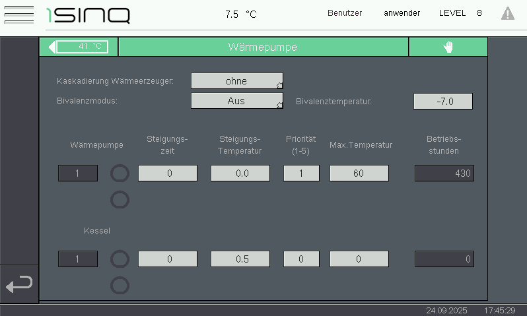This screenshot has width=527, height=316.
Task: Click the 1SINQ logo
Action: (88, 15)
